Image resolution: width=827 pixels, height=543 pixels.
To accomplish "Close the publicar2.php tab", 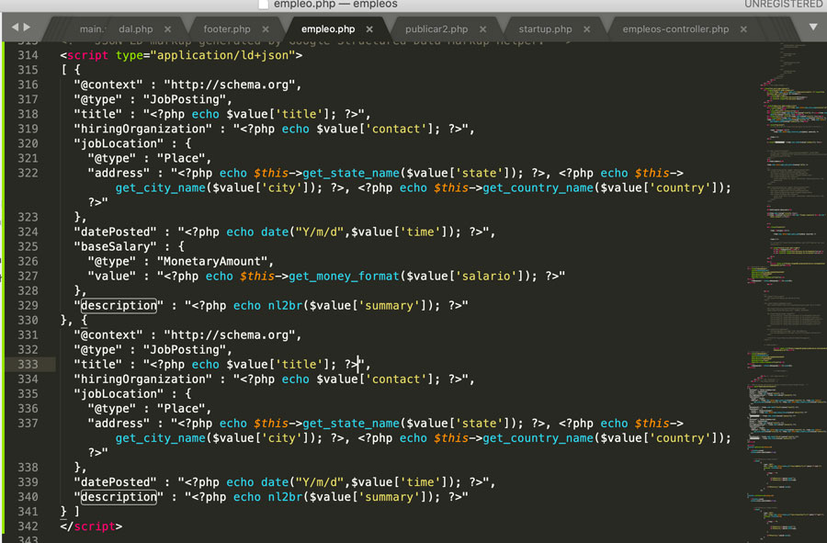I will [x=482, y=29].
